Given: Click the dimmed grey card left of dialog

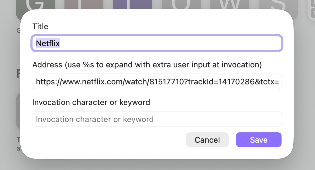Looking at the screenshot, I should point(18,111).
